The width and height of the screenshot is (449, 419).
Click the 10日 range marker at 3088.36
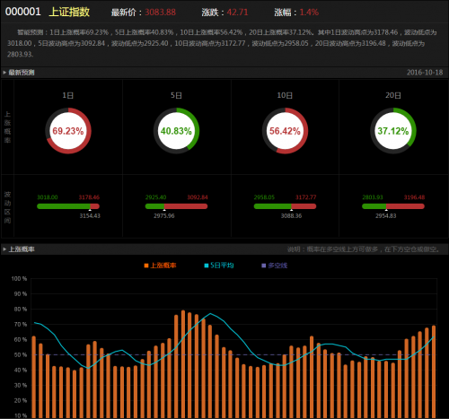(291, 210)
